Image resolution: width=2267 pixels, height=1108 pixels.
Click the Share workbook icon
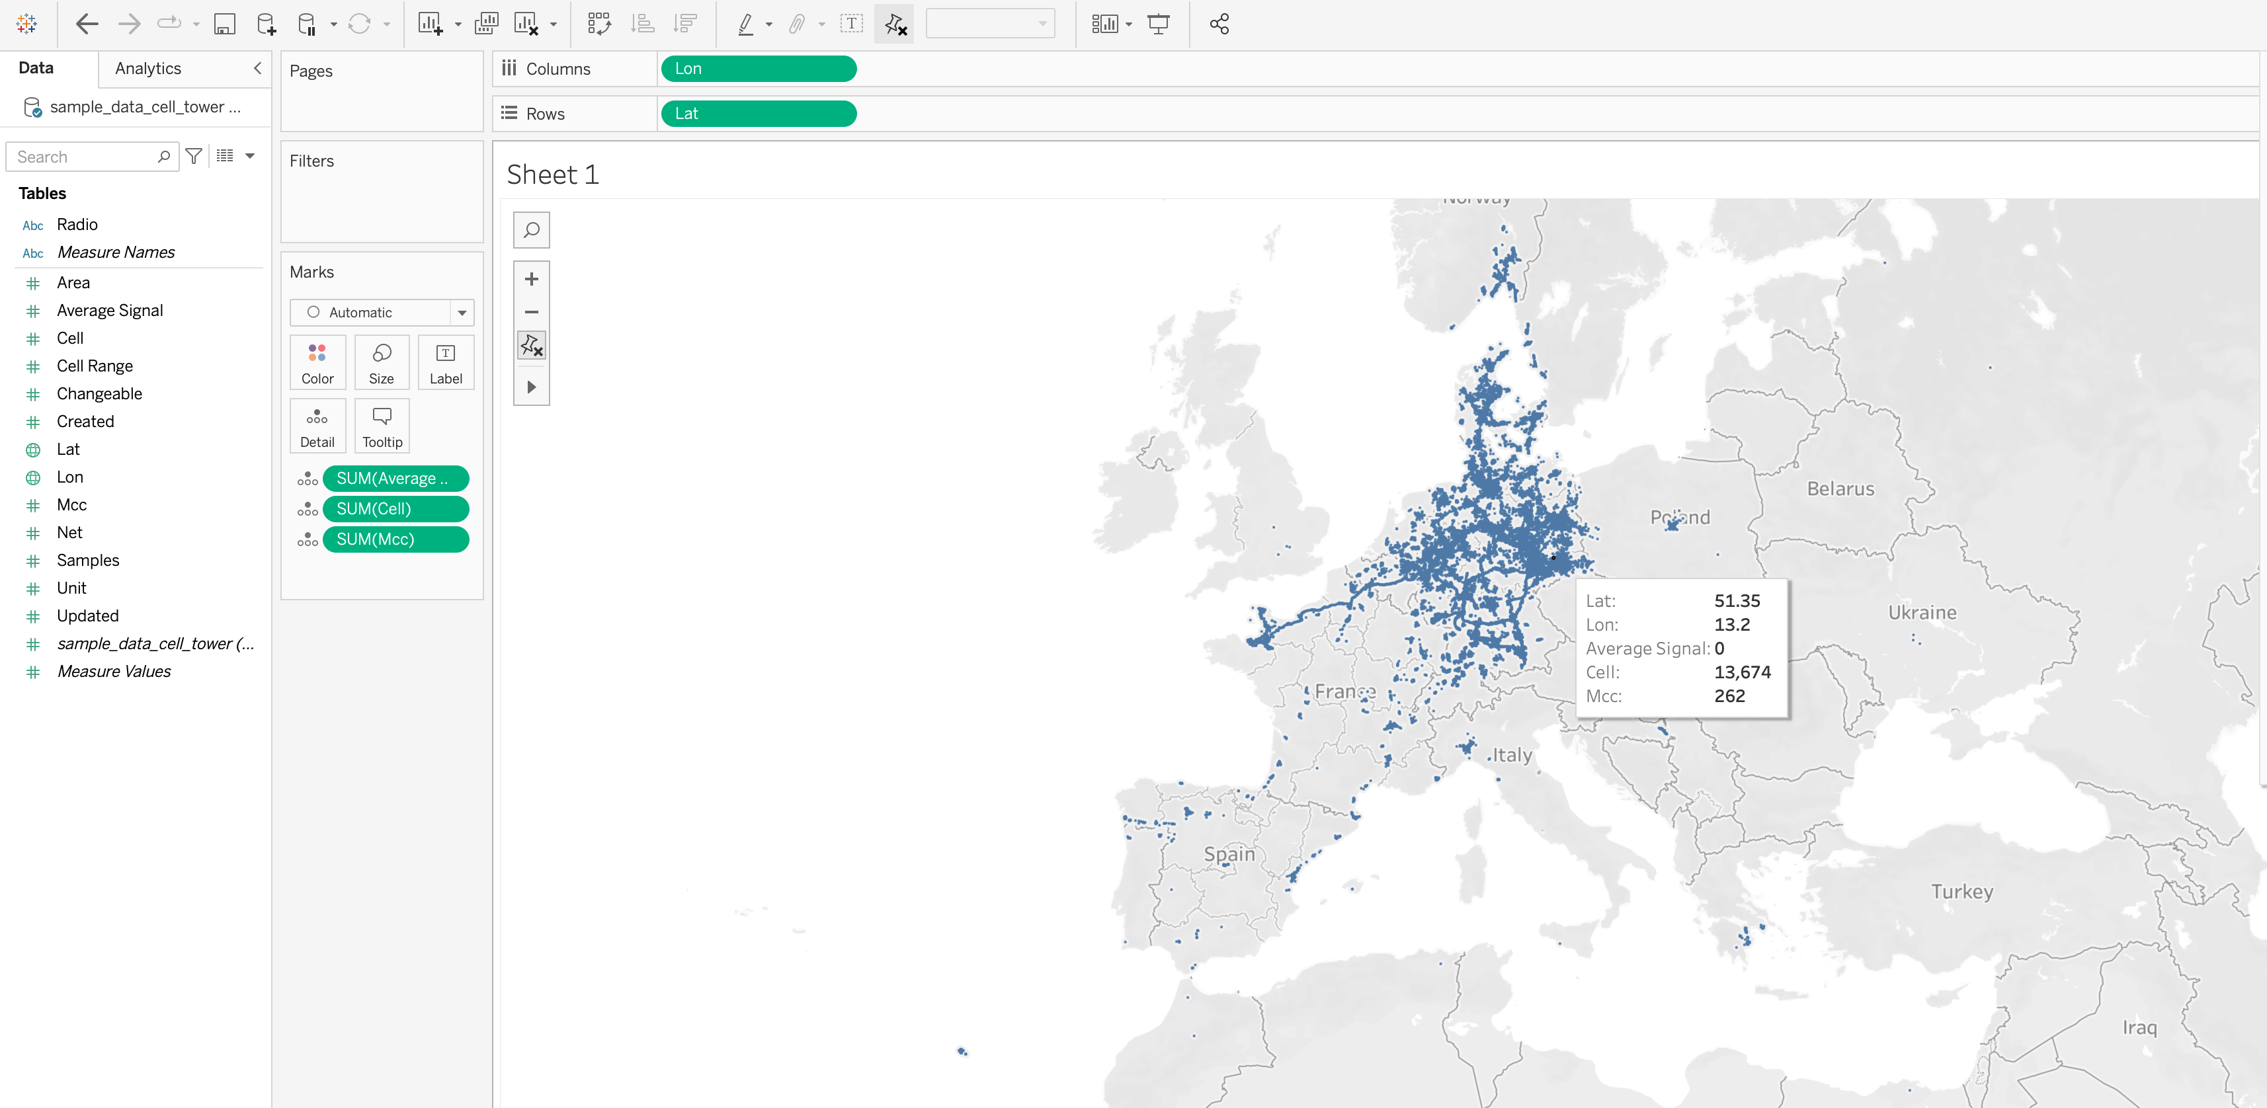click(1219, 24)
